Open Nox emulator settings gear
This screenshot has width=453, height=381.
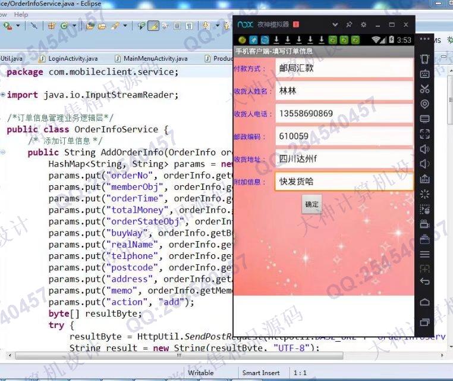point(363,24)
